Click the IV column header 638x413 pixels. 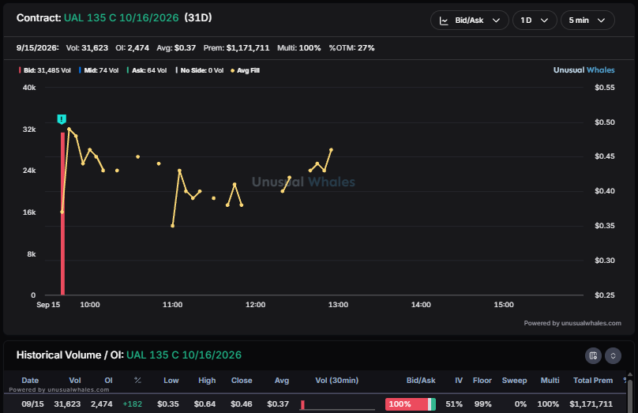click(x=459, y=381)
